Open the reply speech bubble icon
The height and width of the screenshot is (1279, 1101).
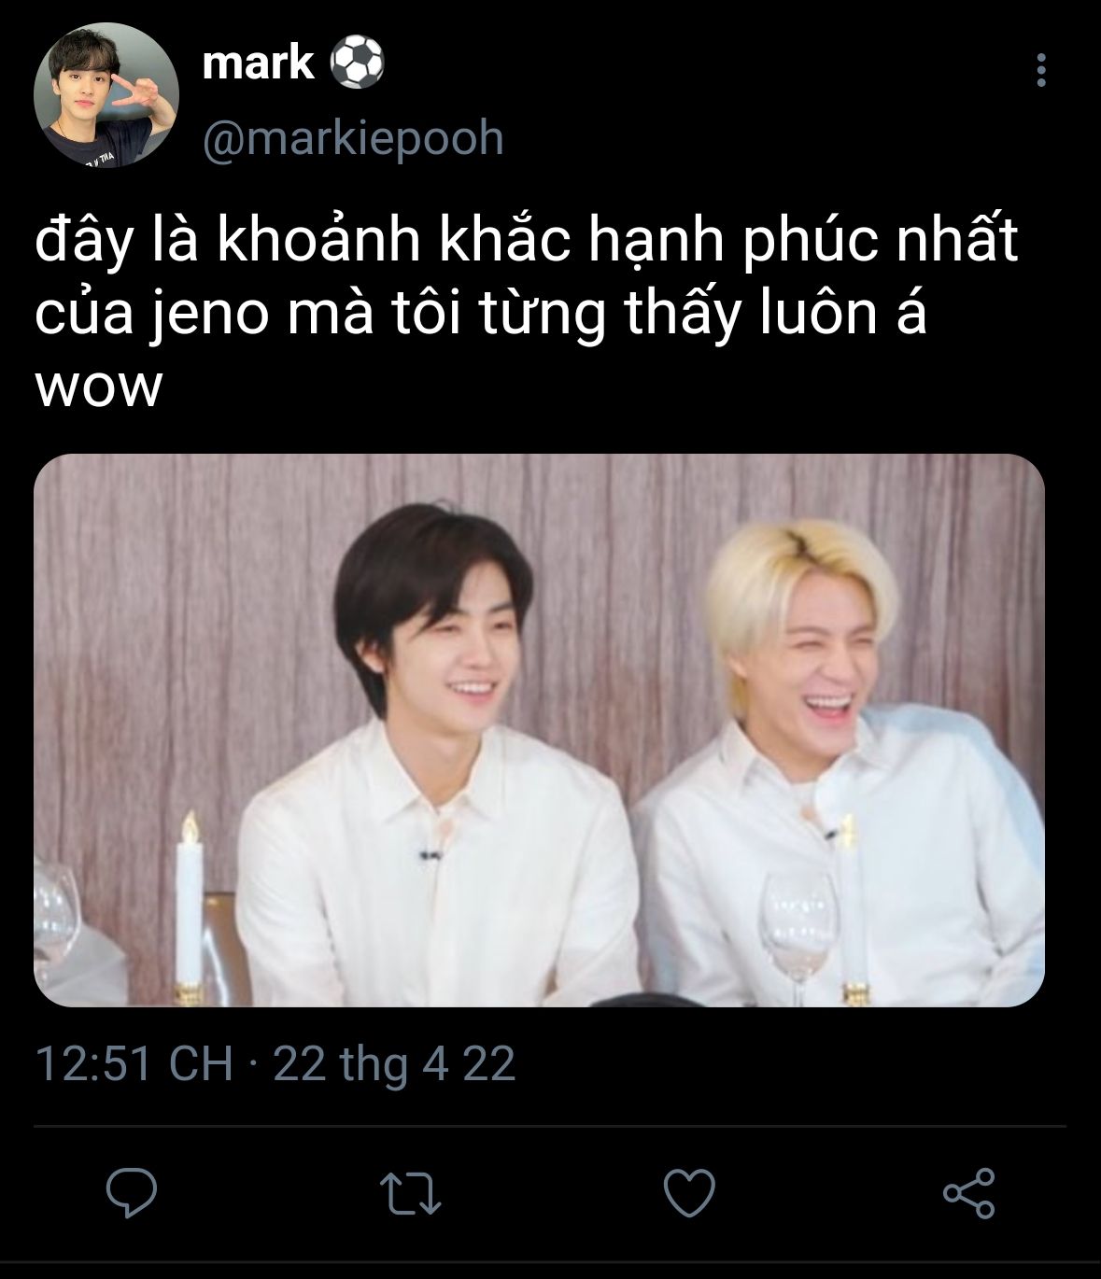tap(132, 1193)
